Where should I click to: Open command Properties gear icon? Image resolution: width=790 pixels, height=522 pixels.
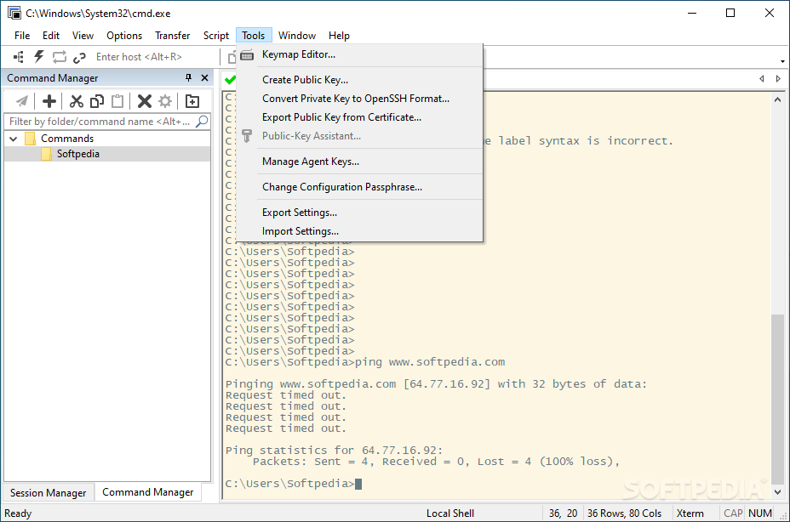[x=165, y=101]
